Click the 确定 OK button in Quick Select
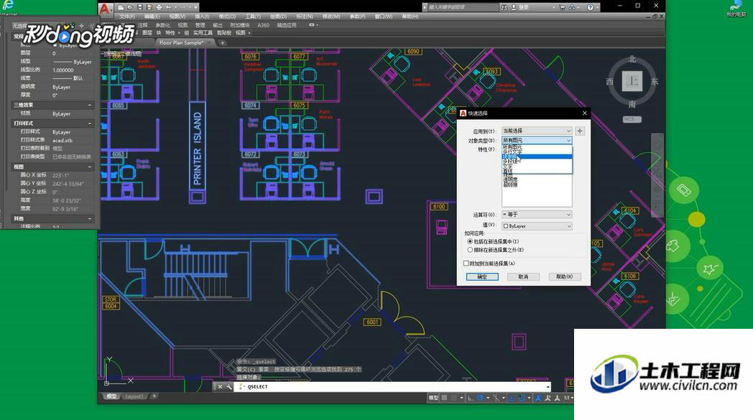 pos(482,277)
